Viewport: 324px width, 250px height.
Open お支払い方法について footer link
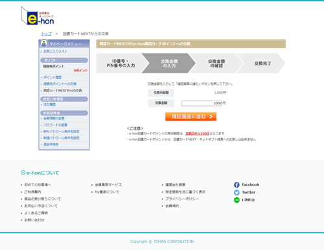click(41, 206)
